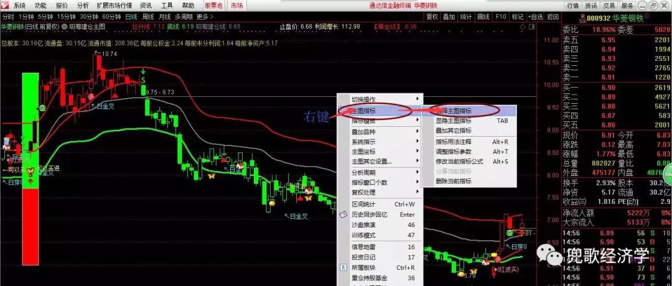Expand the 主图其它设置 submenu

[x=380, y=162]
